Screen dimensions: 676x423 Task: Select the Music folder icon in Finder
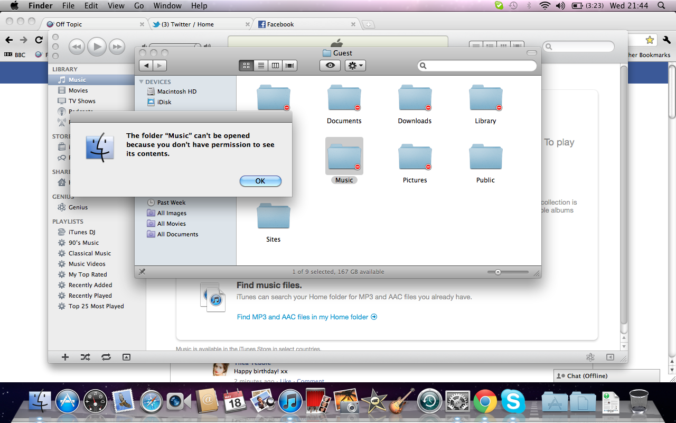pos(344,157)
